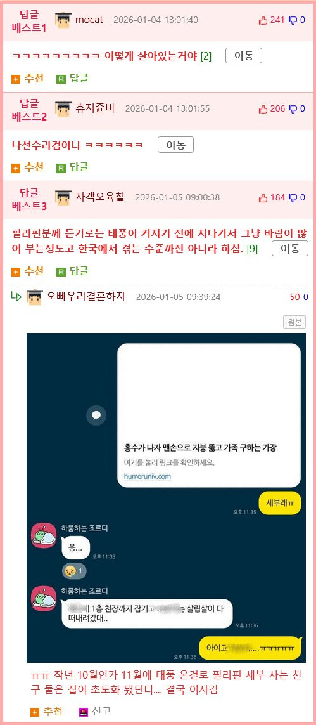Click thumbs-up icon on 휴지쥰비's comment
The image size is (316, 725).
[x=263, y=109]
